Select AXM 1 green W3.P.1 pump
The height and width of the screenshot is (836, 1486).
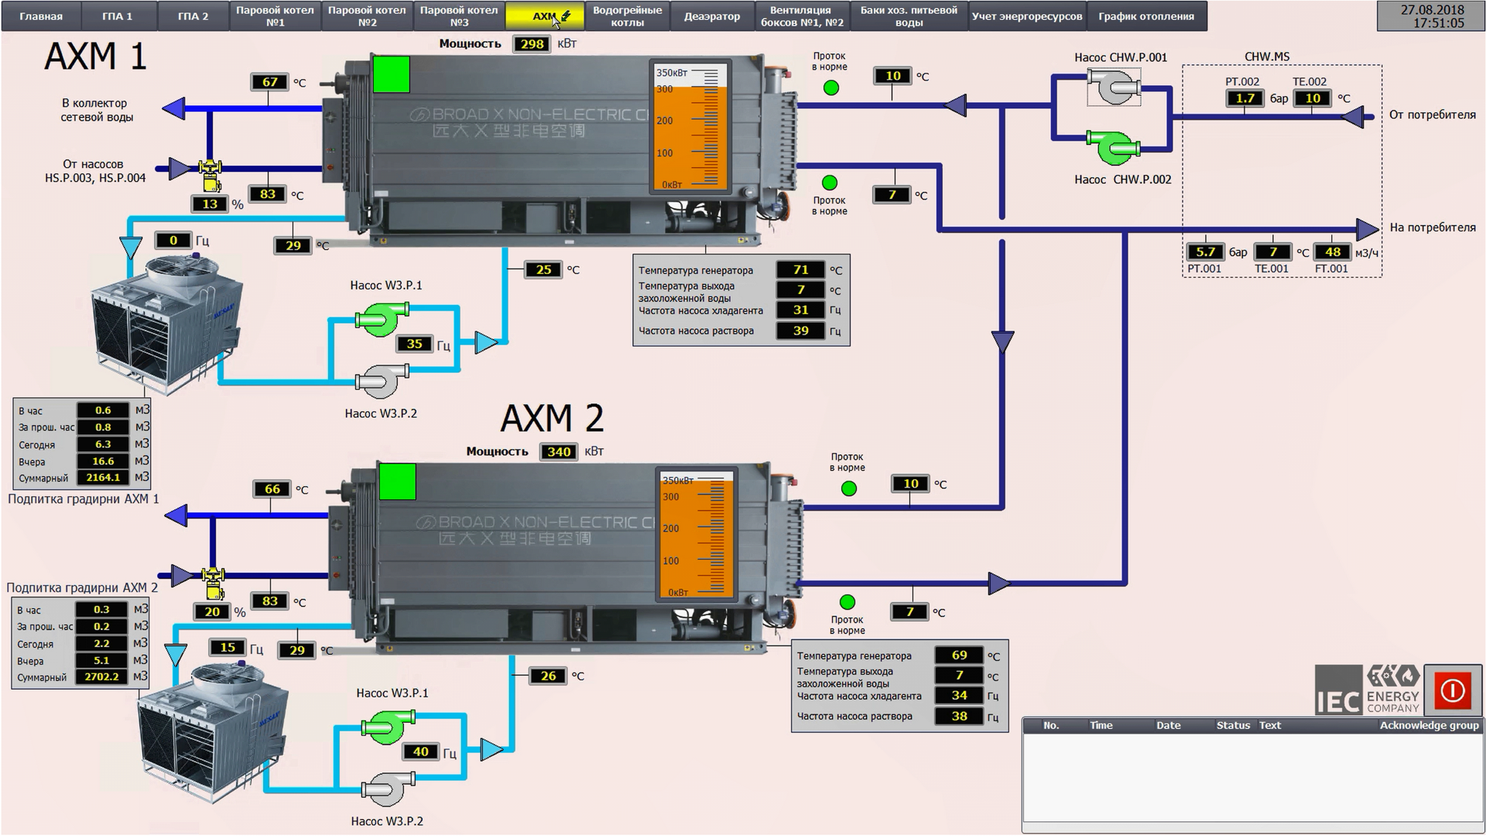(381, 318)
